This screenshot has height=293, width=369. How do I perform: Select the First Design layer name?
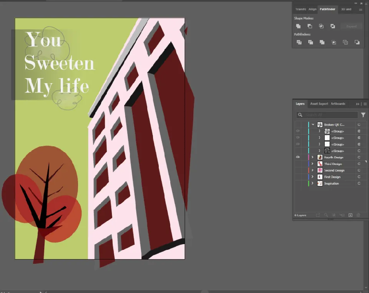click(332, 177)
